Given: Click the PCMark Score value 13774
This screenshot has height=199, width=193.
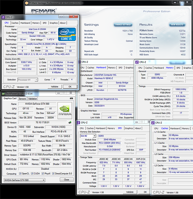Looking at the screenshot, I should click(182, 31).
